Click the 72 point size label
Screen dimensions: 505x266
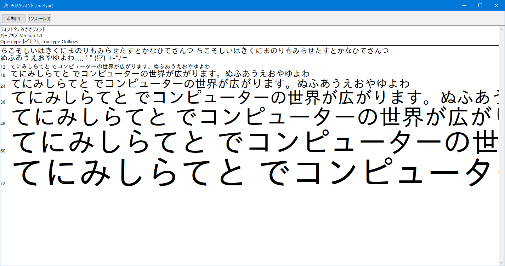(x=3, y=184)
